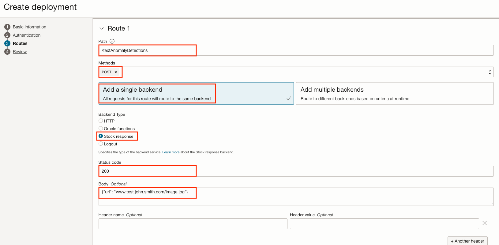Viewport: 499px width, 245px height.
Task: Delete the header row with X icon
Action: pyautogui.click(x=484, y=223)
